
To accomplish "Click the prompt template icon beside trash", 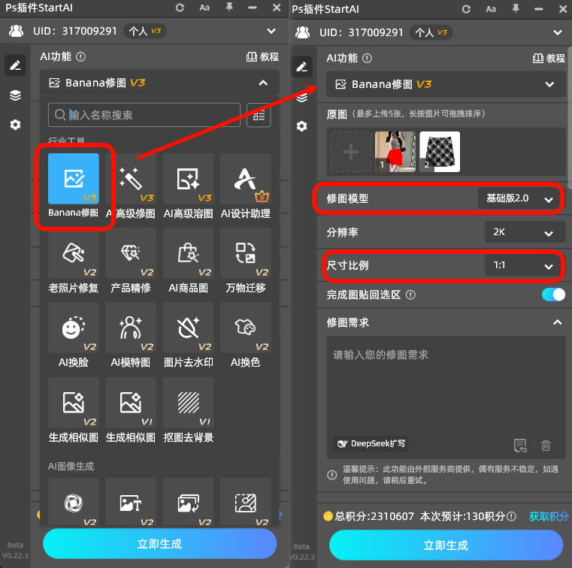I will [x=520, y=446].
